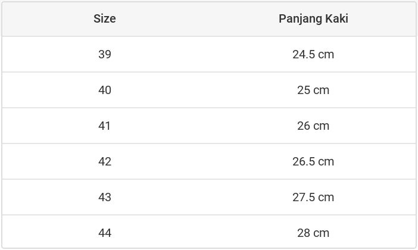The height and width of the screenshot is (250, 418).
Task: Click the size 41 cell
Action: point(105,126)
